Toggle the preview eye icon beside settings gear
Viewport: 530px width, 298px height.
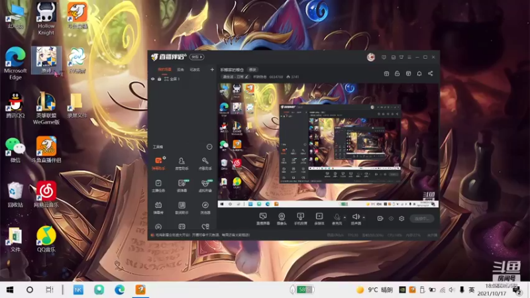click(x=391, y=219)
